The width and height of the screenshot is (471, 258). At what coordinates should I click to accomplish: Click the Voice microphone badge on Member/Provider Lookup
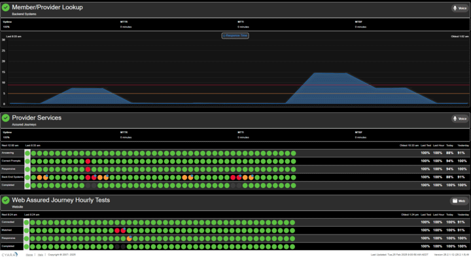point(460,8)
